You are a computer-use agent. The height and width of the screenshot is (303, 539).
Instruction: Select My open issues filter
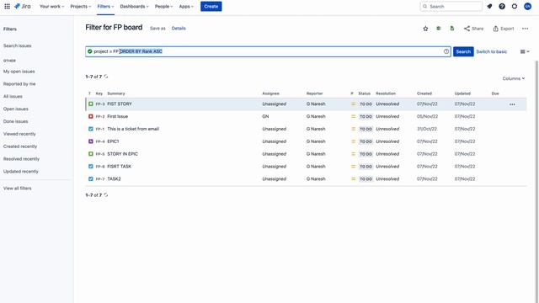(x=19, y=72)
